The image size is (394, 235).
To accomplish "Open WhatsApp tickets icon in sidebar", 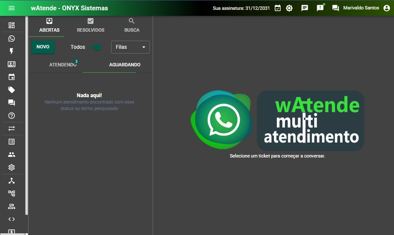I will click(12, 39).
